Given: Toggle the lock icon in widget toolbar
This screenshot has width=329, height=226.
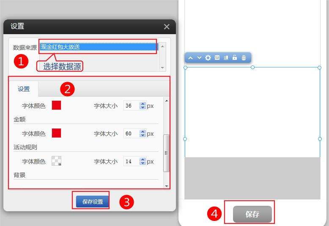Looking at the screenshot, I should [x=235, y=58].
